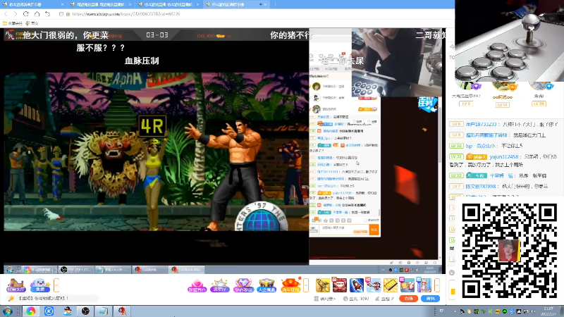The height and width of the screenshot is (317, 564).
Task: Select the red airplane on sky gift
Action: coord(374,285)
